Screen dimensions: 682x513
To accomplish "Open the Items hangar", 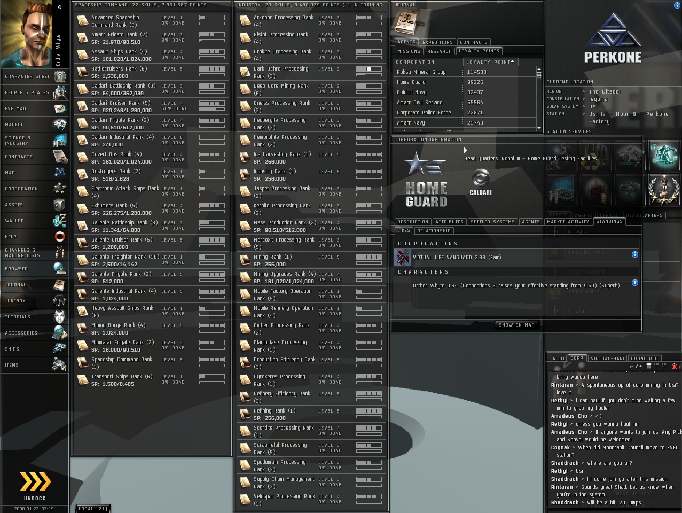I will click(x=35, y=365).
